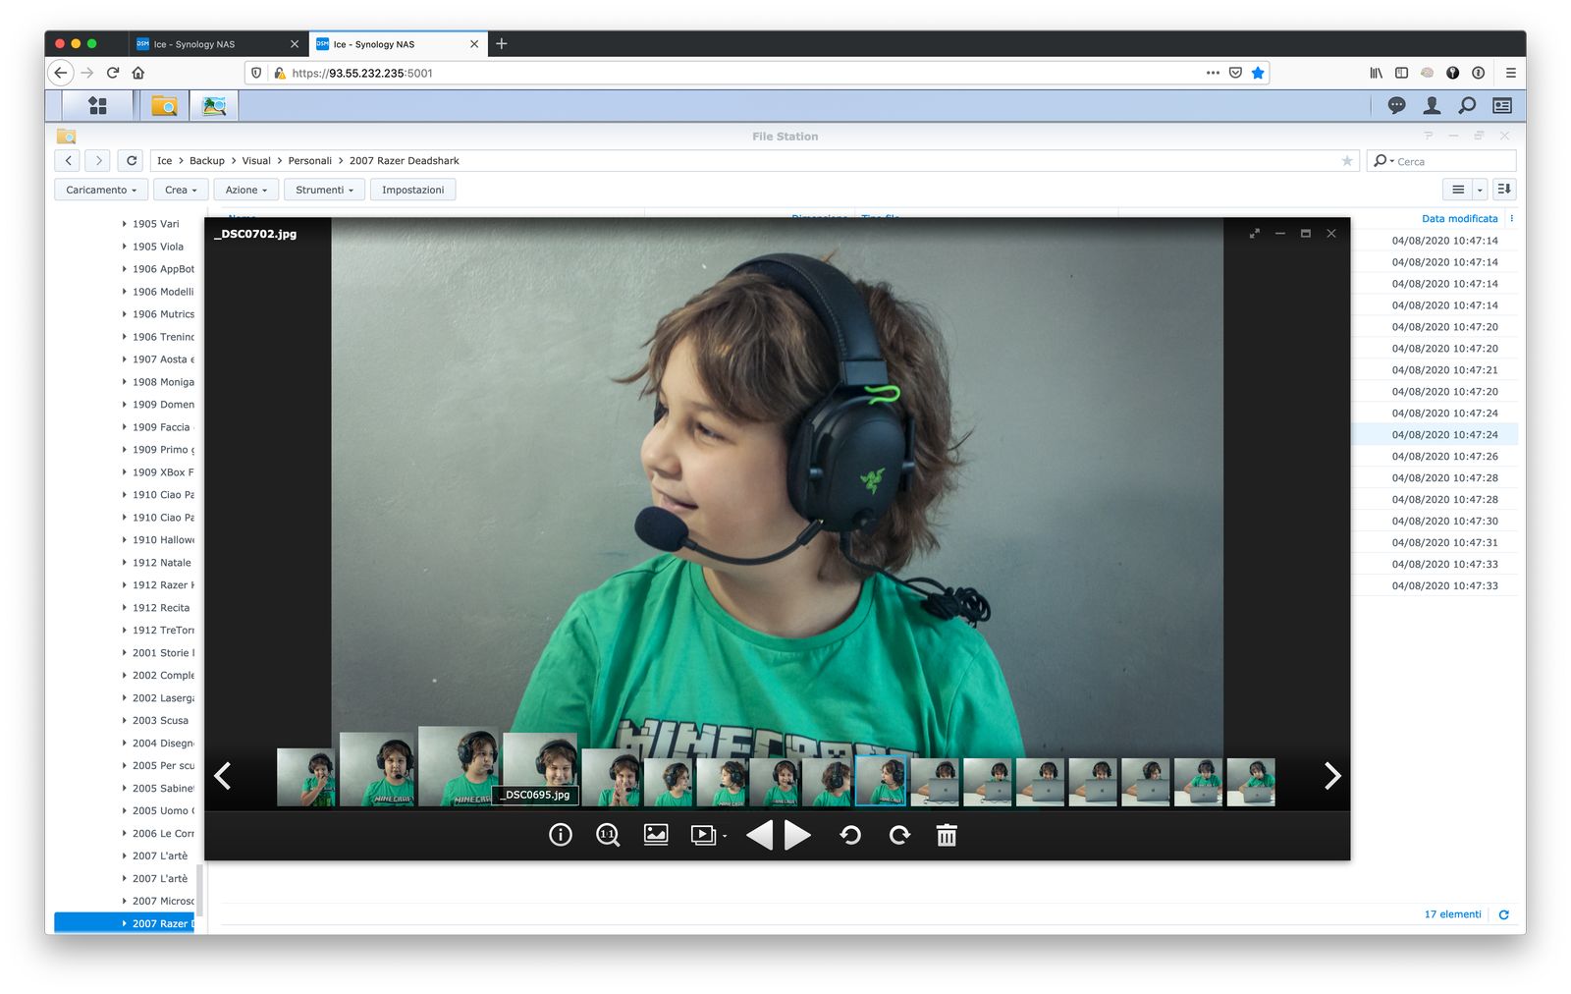Open DSM notifications chat bubble

click(1396, 105)
